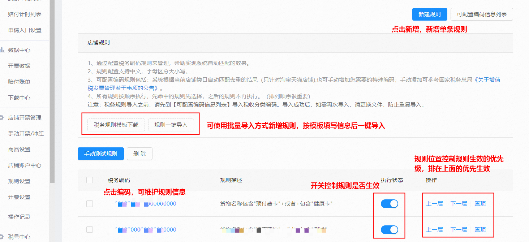Pin the 预付费卡 rule with 置顶

tap(480, 204)
